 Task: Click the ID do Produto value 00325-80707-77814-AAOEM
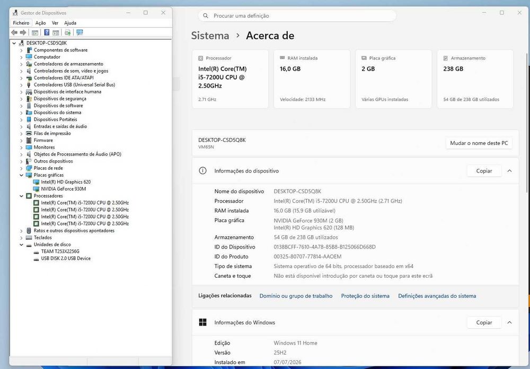coord(307,256)
